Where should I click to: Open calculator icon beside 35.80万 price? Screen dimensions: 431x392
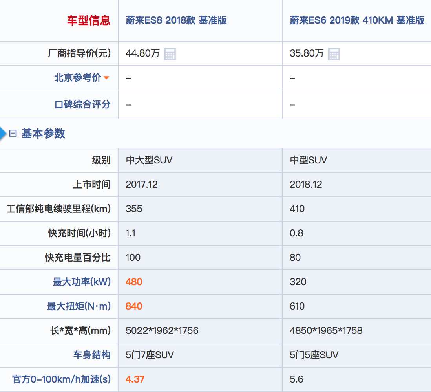pyautogui.click(x=334, y=54)
